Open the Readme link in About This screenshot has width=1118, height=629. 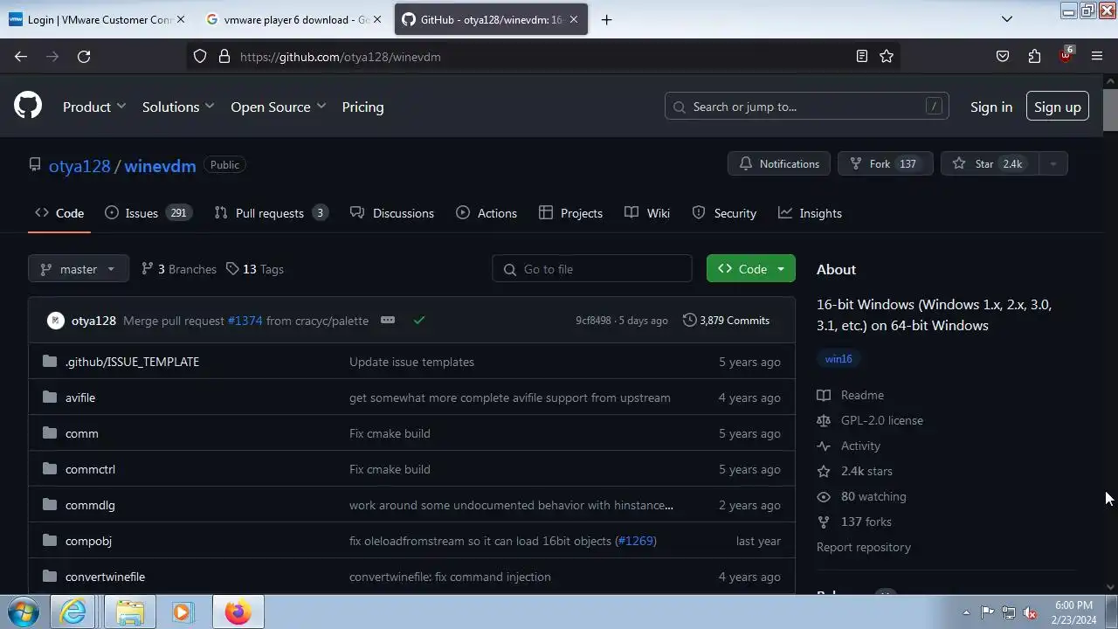[851, 395]
